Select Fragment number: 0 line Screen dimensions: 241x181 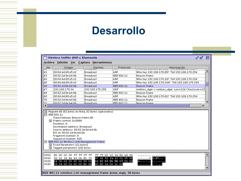click(66, 136)
